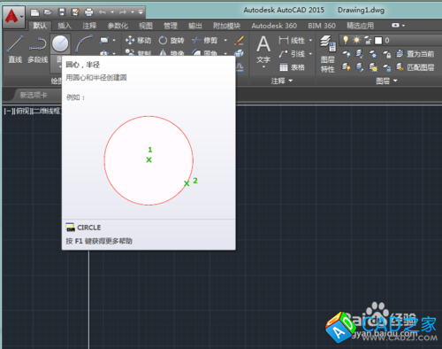The width and height of the screenshot is (442, 349).
Task: Click the Save icon in quick access toolbar
Action: point(62,12)
